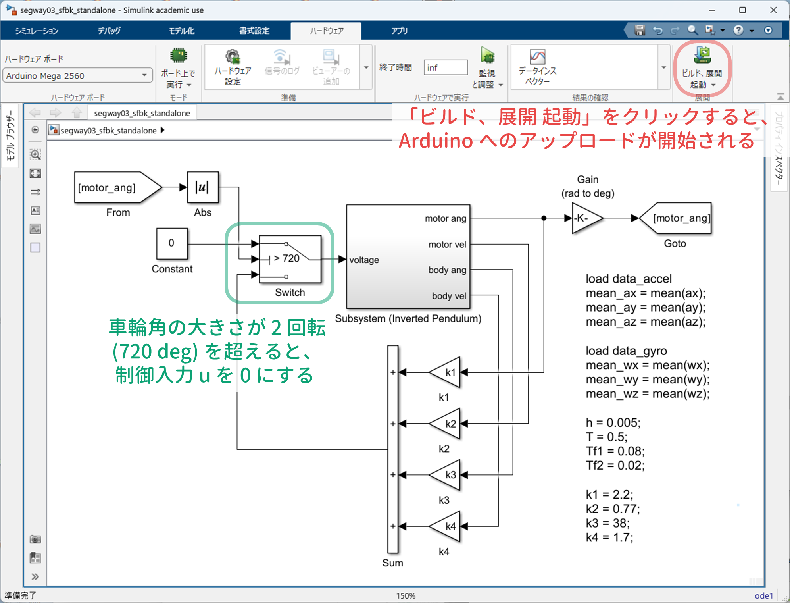Image resolution: width=792 pixels, height=603 pixels.
Task: Expand the Run on Board mode dropdown
Action: click(x=189, y=85)
